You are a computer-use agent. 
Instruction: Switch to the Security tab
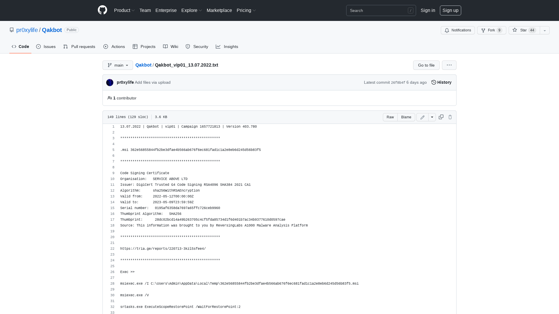pos(197,47)
